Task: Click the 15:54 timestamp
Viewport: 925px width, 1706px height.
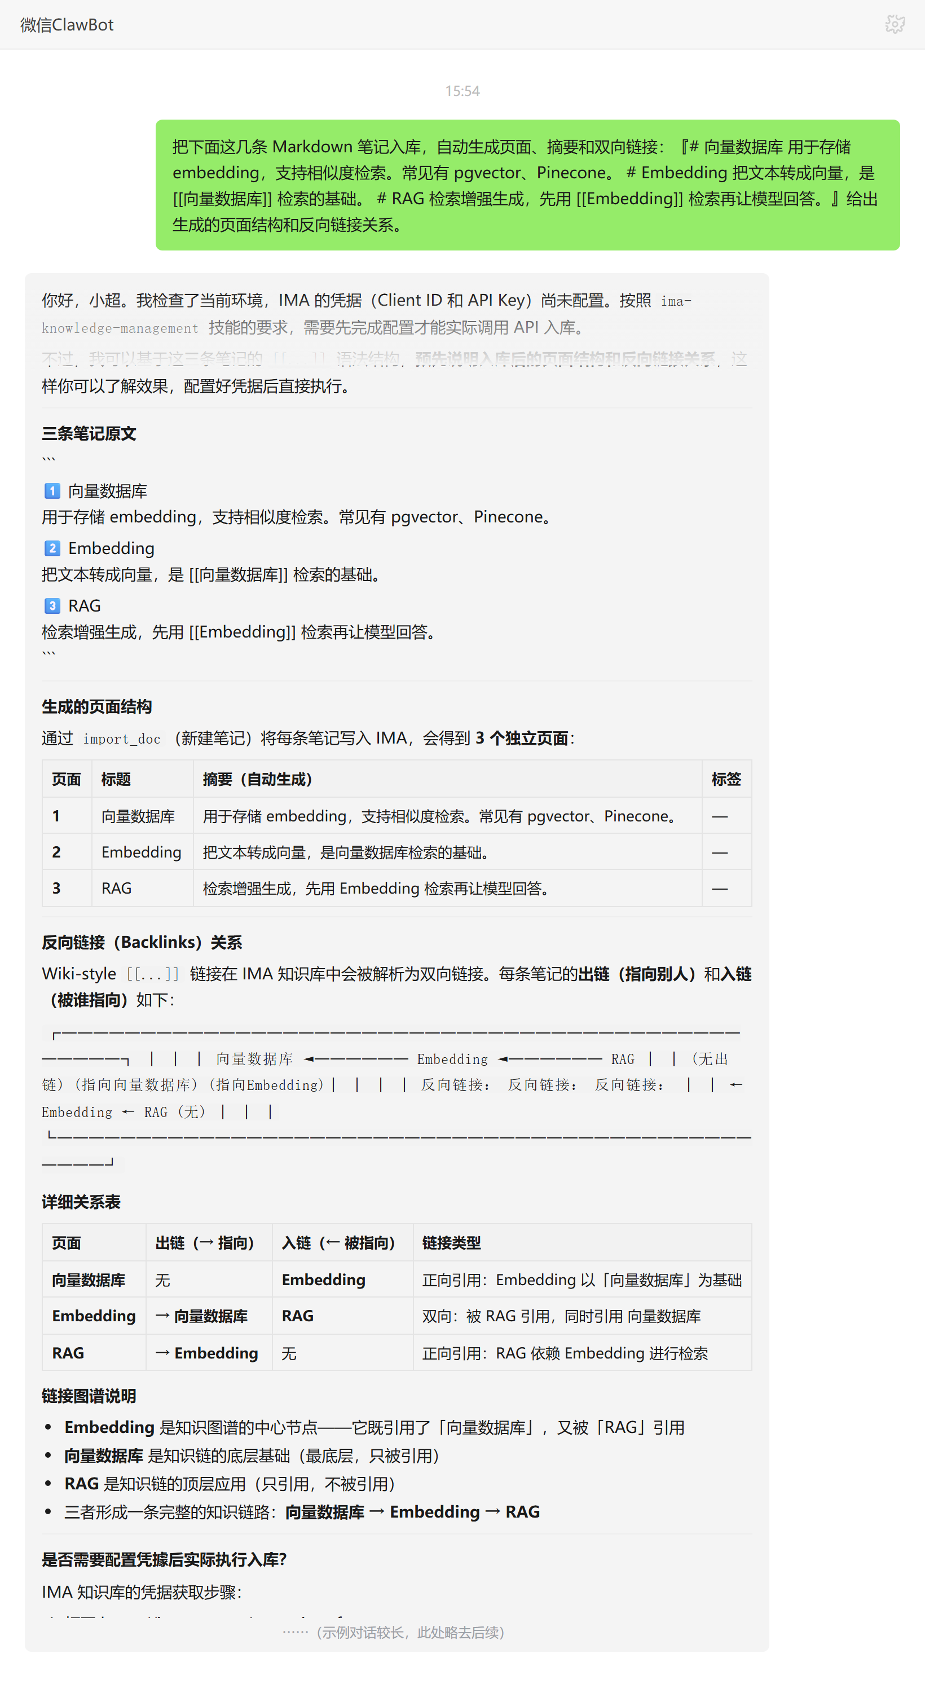Action: (x=462, y=91)
